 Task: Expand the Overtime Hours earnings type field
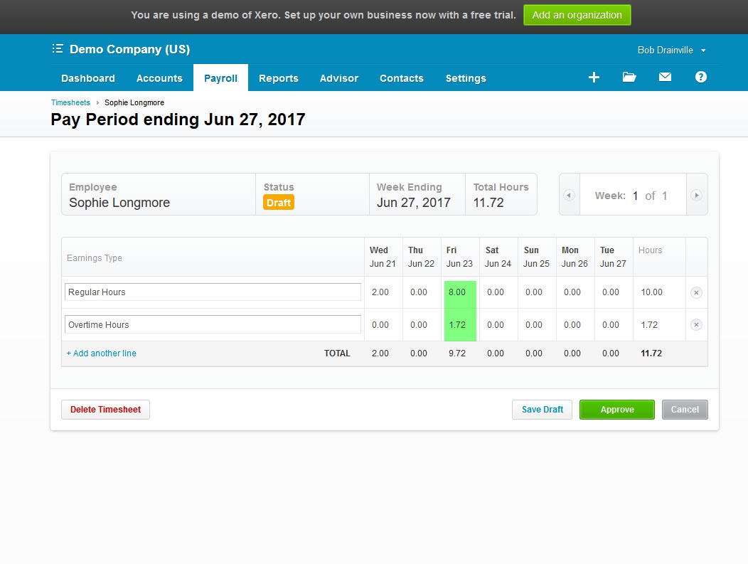(213, 324)
